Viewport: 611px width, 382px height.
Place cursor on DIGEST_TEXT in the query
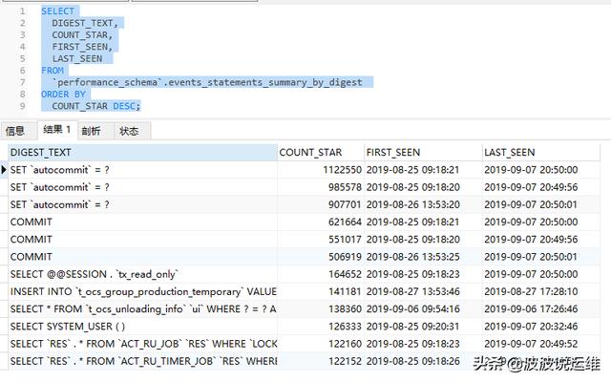(x=83, y=23)
